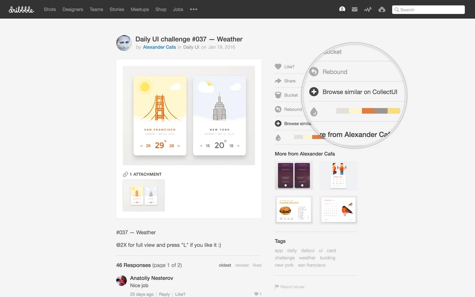
Task: Open the more (•••) navigation menu
Action: [194, 9]
